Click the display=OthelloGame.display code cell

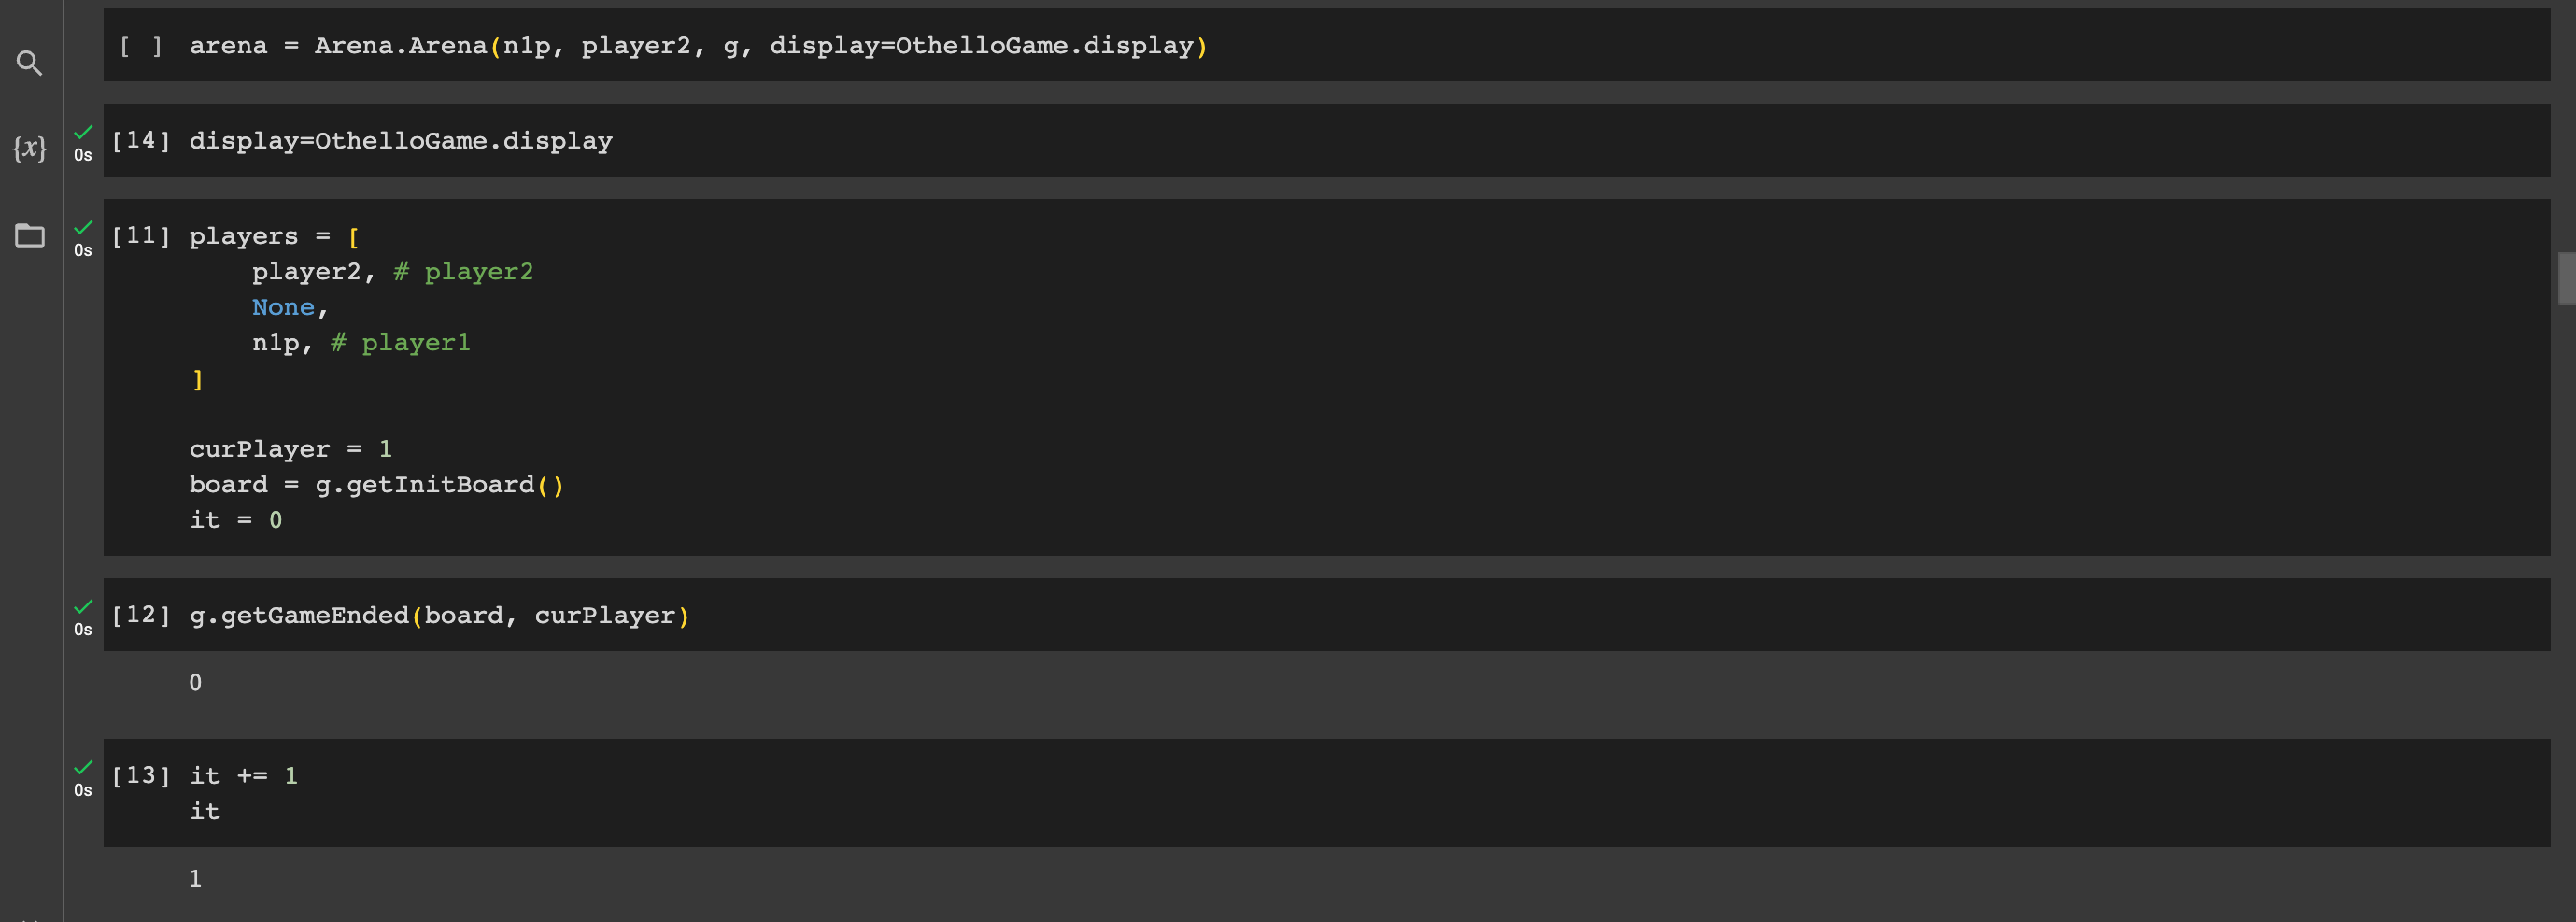coord(1326,141)
